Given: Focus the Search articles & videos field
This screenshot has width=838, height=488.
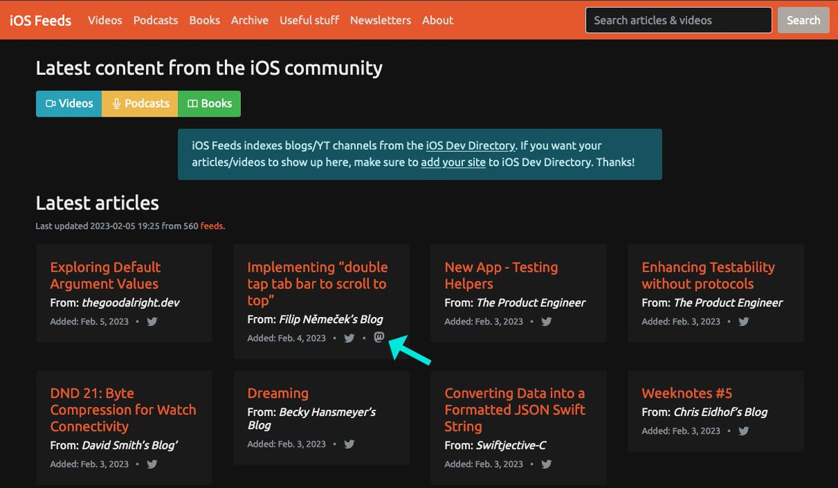Looking at the screenshot, I should 679,20.
